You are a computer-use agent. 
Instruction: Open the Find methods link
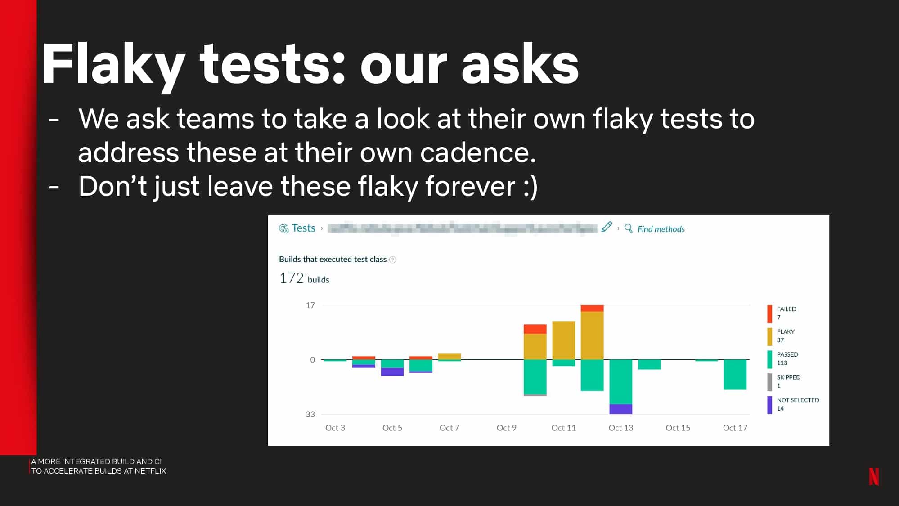pos(661,229)
